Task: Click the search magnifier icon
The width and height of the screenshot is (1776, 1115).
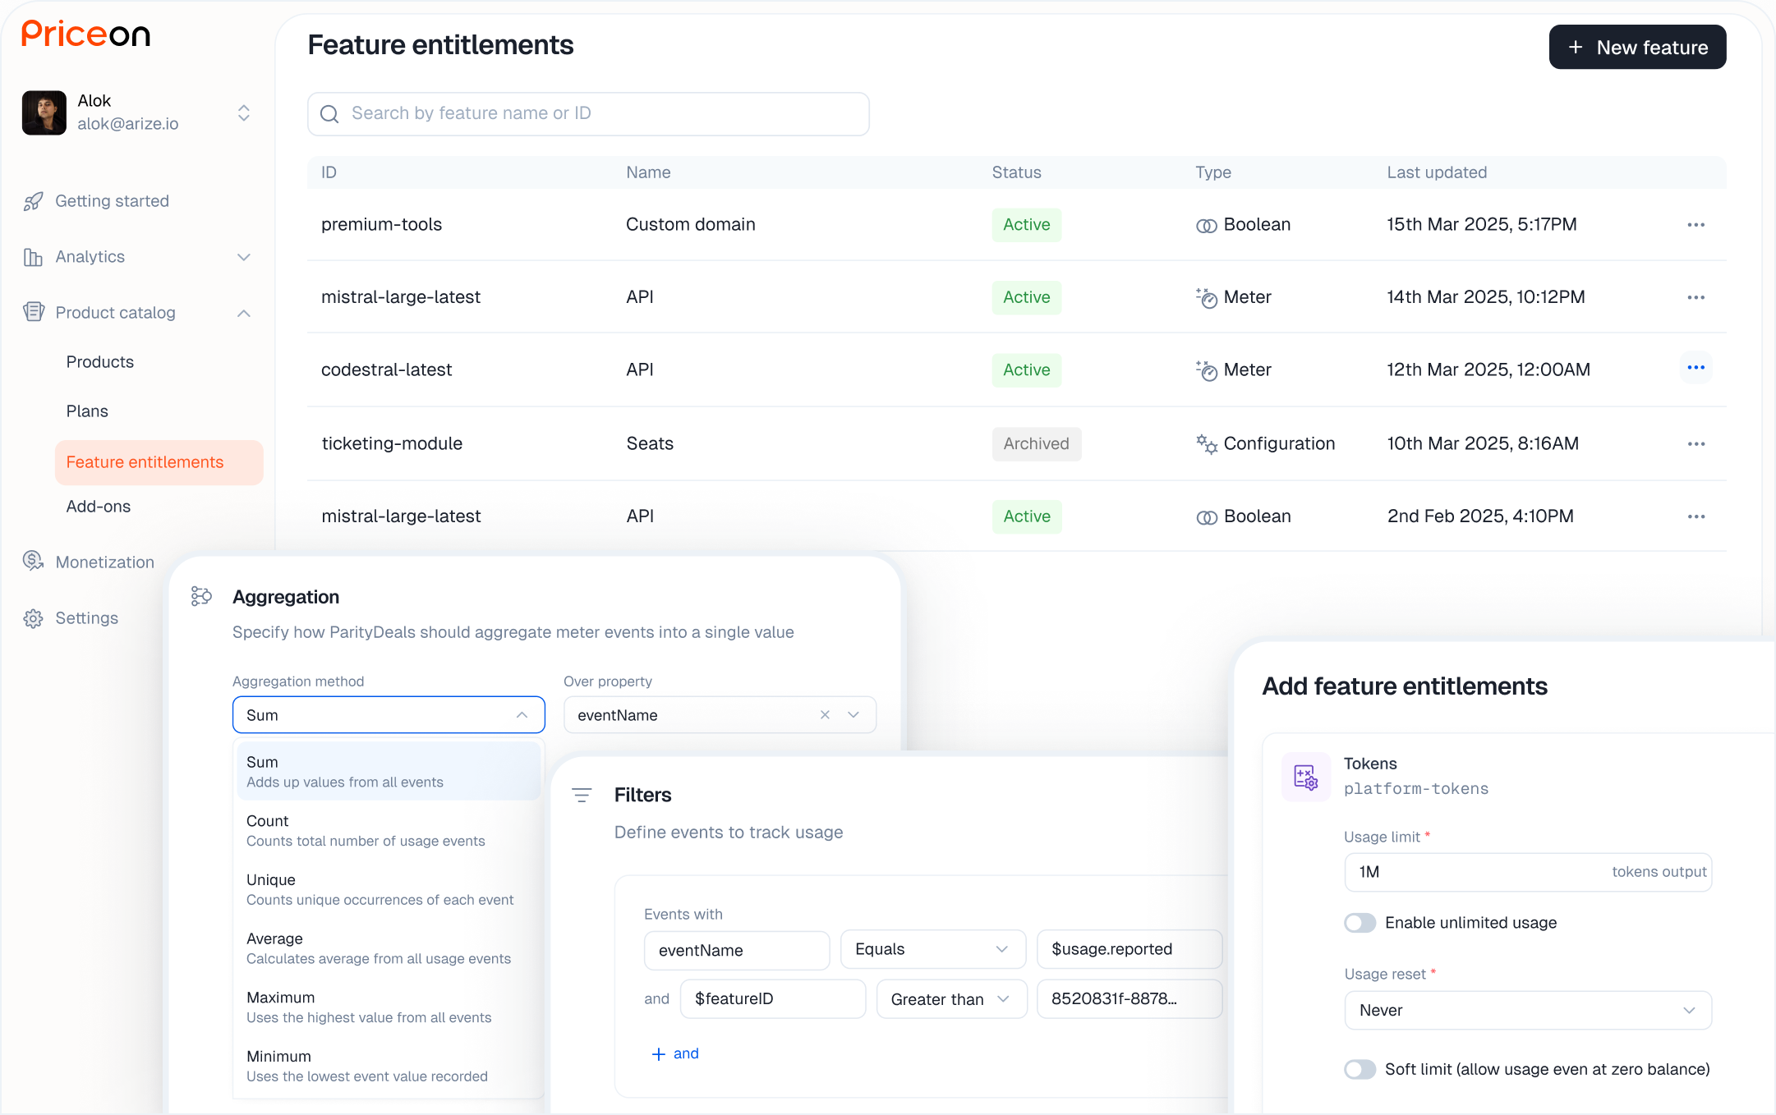Action: tap(329, 113)
